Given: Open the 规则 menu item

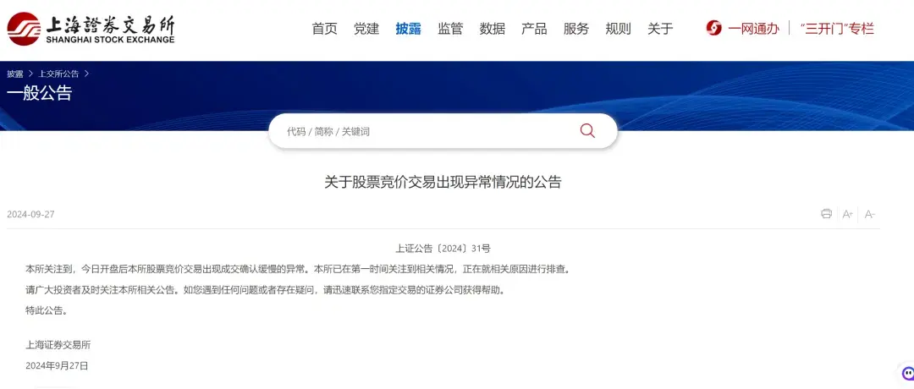Looking at the screenshot, I should 619,29.
